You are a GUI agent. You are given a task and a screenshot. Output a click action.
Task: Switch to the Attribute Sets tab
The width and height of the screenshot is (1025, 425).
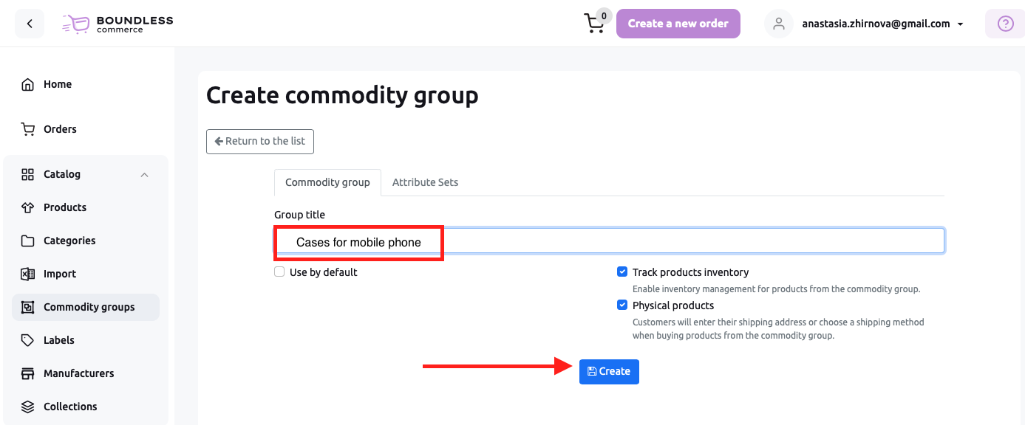425,182
